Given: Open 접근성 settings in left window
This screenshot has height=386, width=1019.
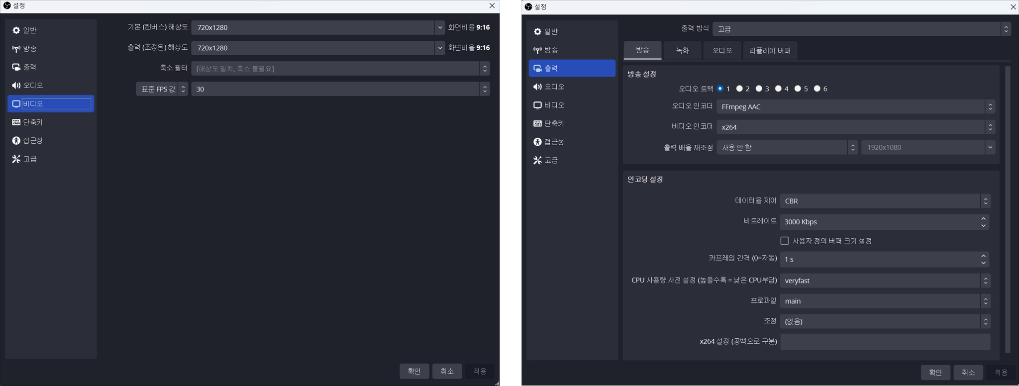Looking at the screenshot, I should (x=51, y=141).
